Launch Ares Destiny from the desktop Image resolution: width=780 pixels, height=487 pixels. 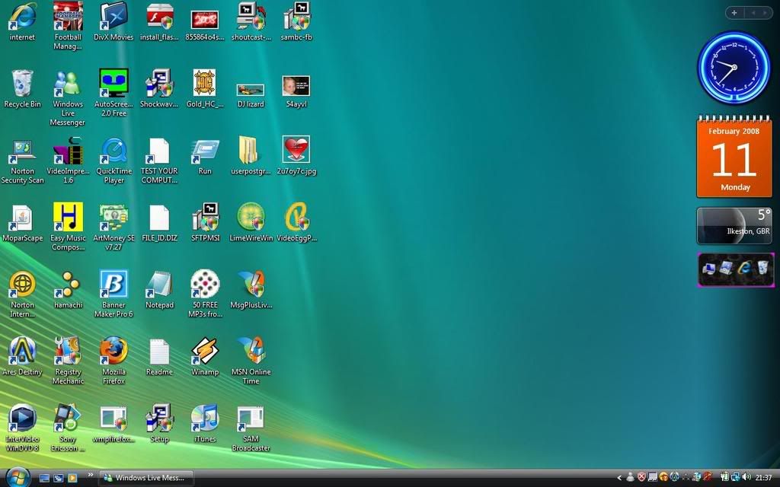pyautogui.click(x=22, y=352)
